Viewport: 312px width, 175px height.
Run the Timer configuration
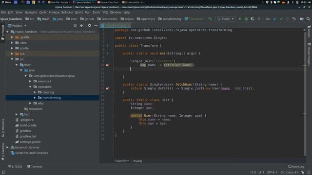[x=240, y=19]
